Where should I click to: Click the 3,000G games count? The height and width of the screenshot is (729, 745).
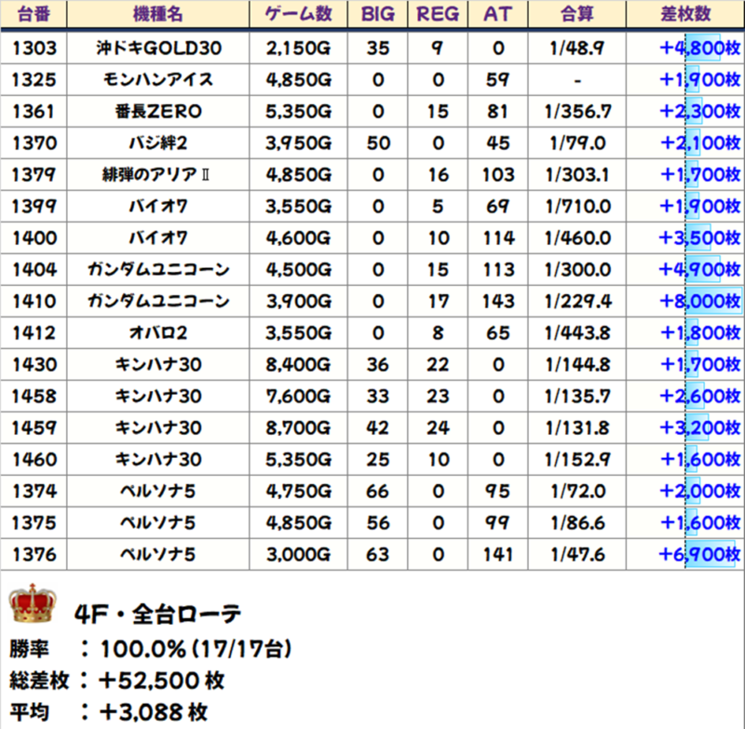coord(298,555)
